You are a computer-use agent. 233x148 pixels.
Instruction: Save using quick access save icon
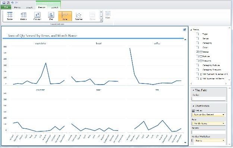click(4, 3)
